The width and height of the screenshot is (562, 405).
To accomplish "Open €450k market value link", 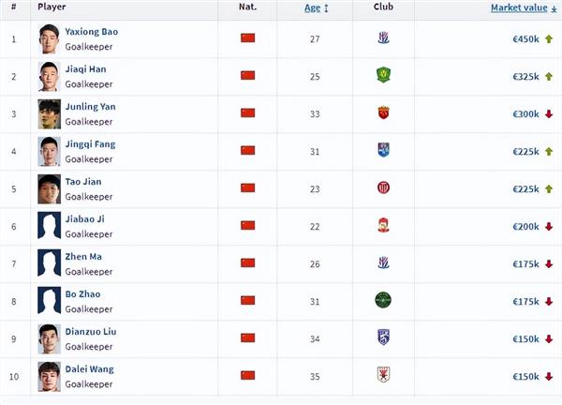I will coord(525,39).
